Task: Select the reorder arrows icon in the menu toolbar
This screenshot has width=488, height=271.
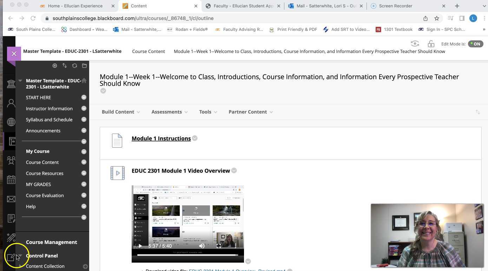Action: click(x=65, y=66)
